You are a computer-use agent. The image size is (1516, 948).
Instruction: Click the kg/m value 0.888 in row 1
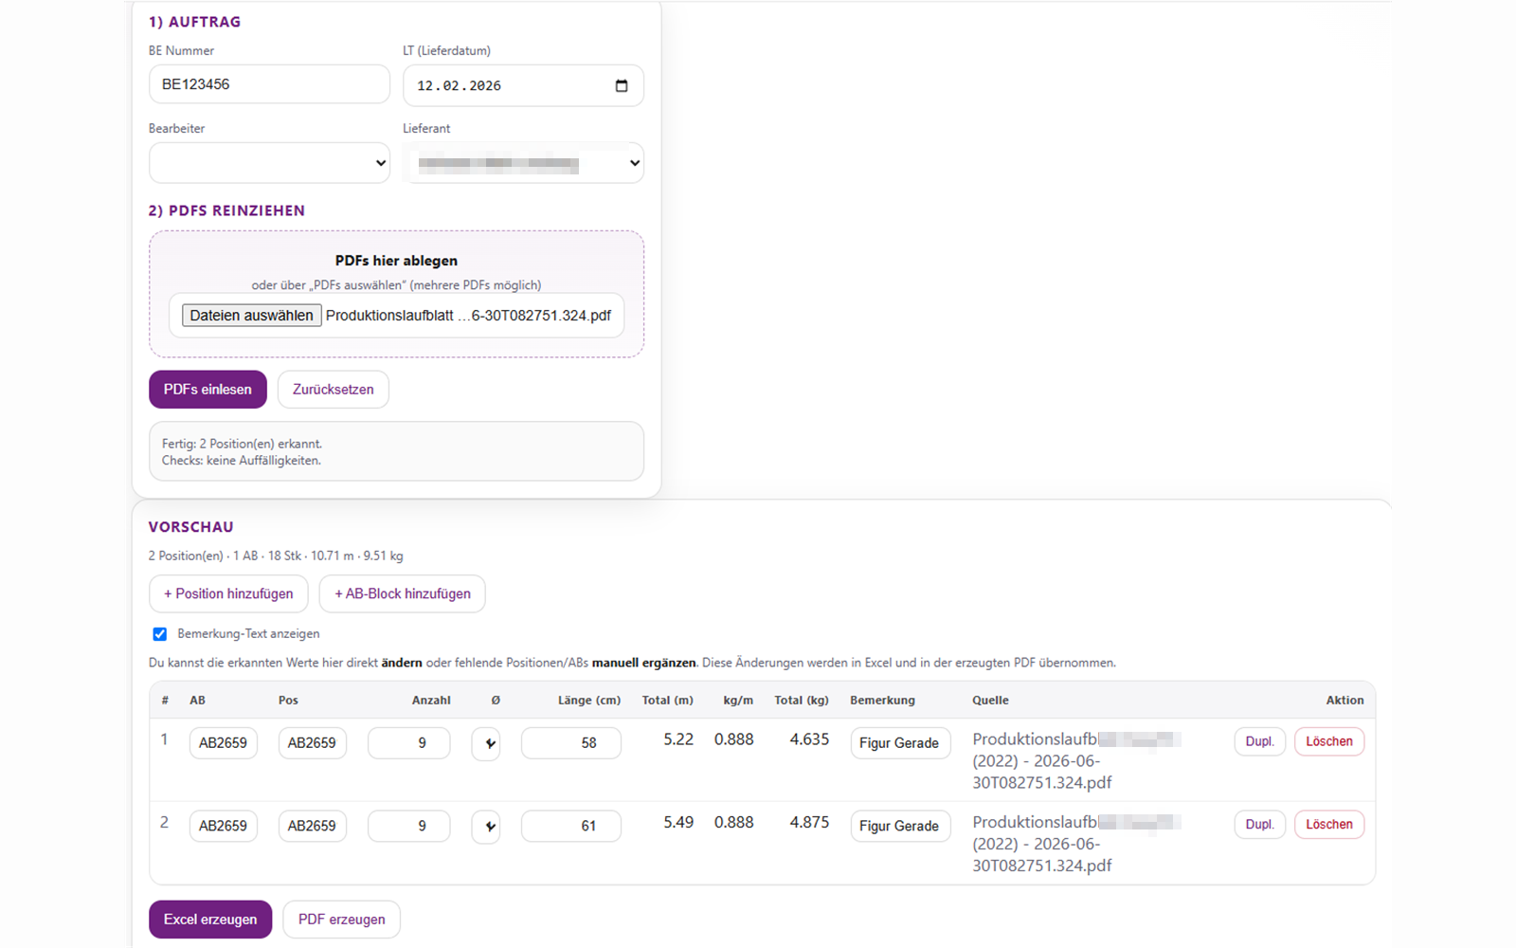click(x=734, y=739)
